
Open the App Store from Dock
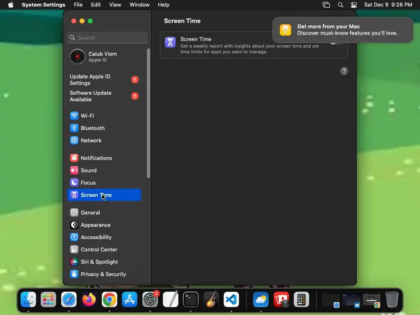tap(130, 299)
